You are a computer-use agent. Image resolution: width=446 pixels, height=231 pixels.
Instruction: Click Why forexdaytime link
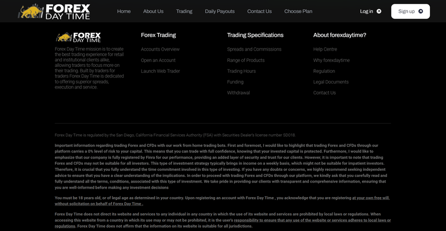coord(331,60)
